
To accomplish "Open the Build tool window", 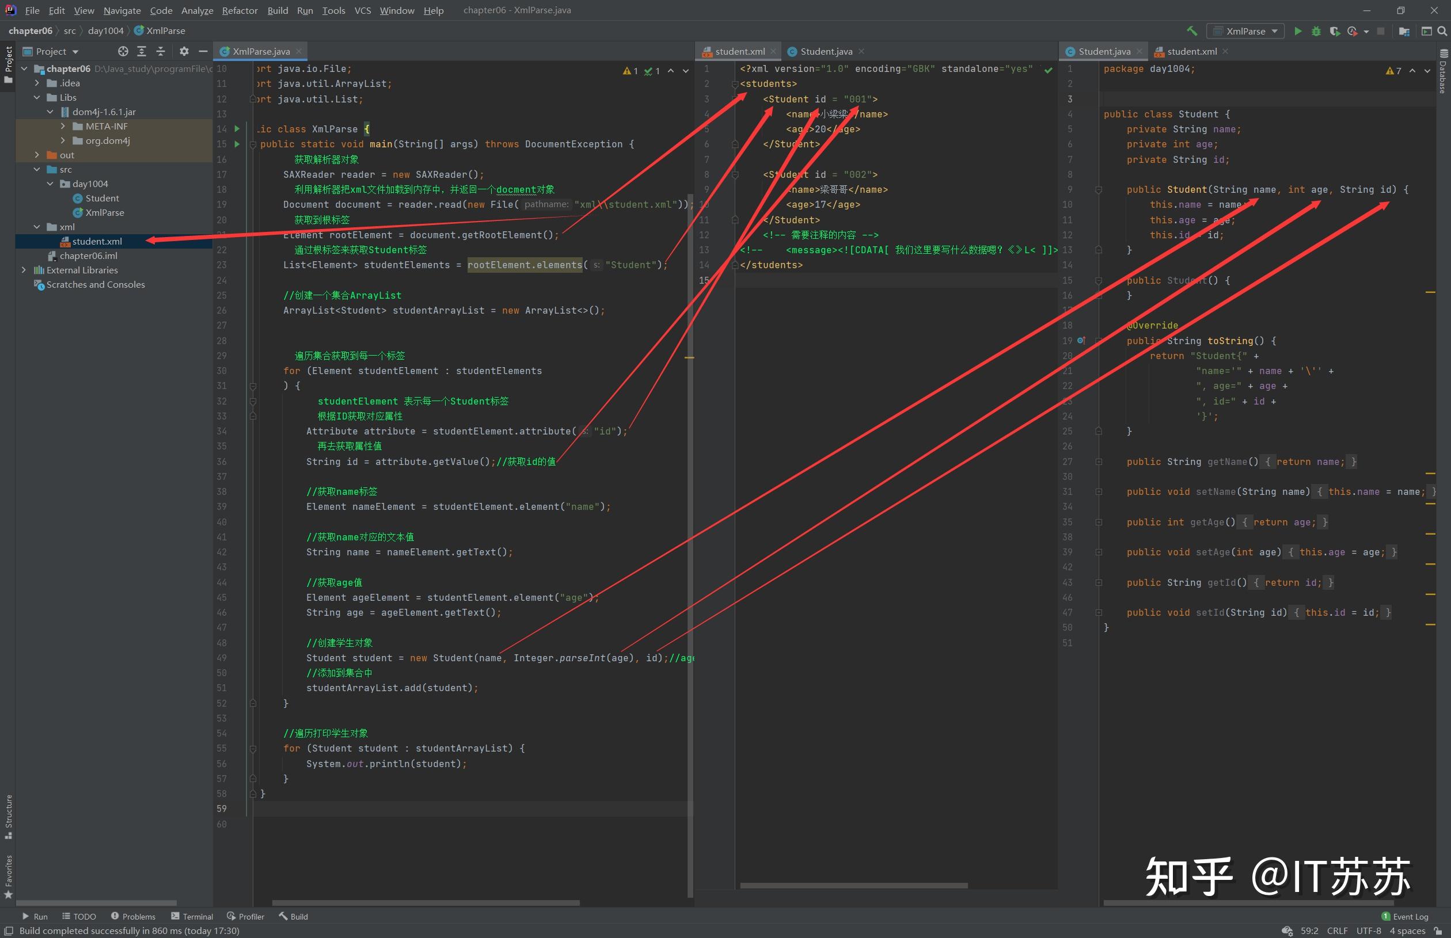I will pos(294,916).
